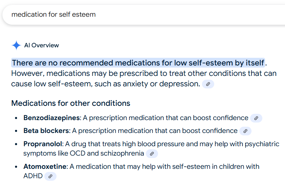Open the Beta blockers source link icon
Screen dimensions: 285x181
tap(245, 131)
